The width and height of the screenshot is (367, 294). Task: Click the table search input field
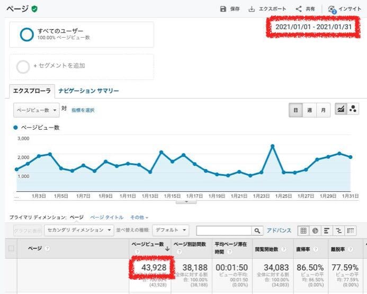click(224, 231)
